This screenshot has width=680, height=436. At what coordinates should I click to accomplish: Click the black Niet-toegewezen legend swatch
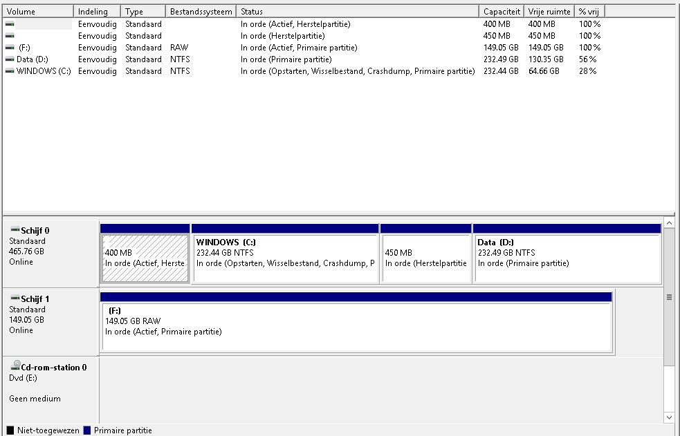pyautogui.click(x=10, y=430)
